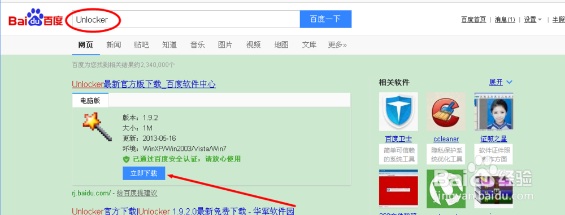Switch to the 视频 tab
The image size is (565, 215).
[x=253, y=45]
